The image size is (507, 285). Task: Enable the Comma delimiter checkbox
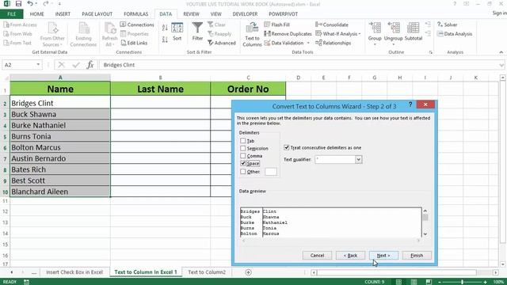[243, 156]
